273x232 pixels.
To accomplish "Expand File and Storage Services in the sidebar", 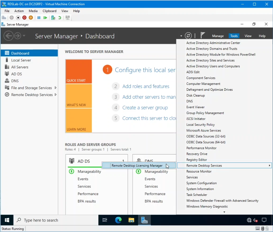I will [56, 88].
